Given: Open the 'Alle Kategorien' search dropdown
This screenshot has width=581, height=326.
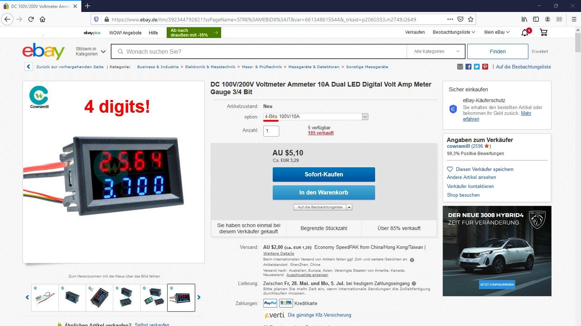Looking at the screenshot, I should click(437, 51).
